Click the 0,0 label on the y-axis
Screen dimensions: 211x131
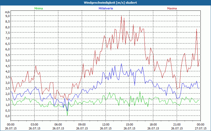(x=7, y=116)
